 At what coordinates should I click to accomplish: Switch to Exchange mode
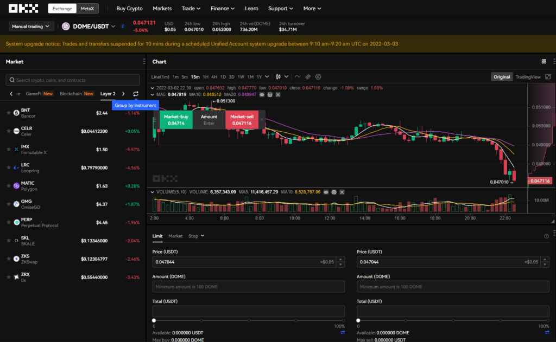coord(62,9)
